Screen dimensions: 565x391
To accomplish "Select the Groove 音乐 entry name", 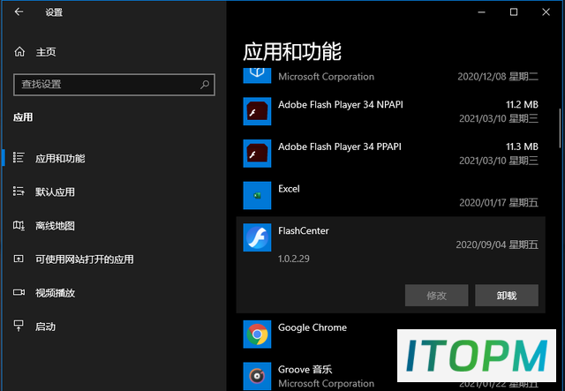I will coord(305,370).
